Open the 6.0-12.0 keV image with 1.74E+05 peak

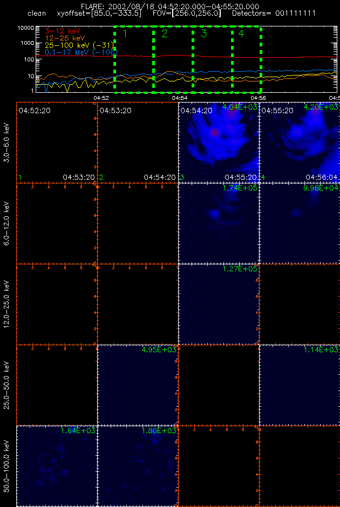coord(219,223)
